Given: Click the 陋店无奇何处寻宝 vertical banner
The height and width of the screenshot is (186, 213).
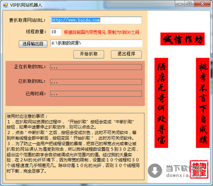Looking at the screenshot, I should 161,103.
